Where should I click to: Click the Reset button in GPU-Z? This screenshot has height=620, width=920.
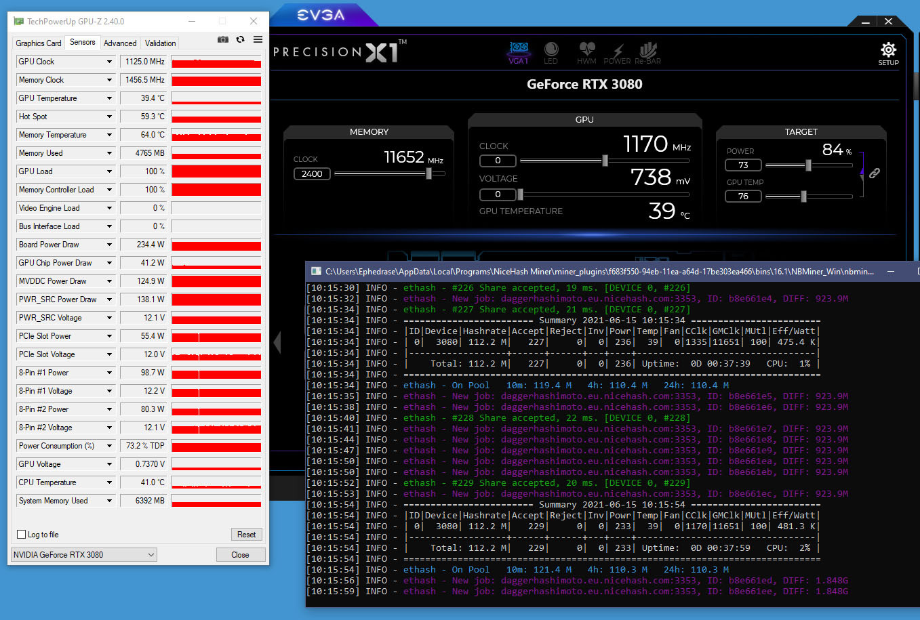click(x=246, y=535)
